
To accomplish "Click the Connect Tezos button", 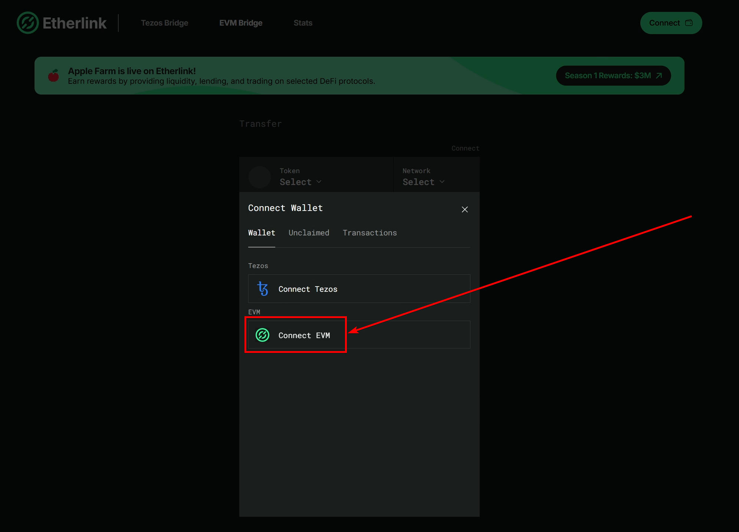I will (359, 289).
